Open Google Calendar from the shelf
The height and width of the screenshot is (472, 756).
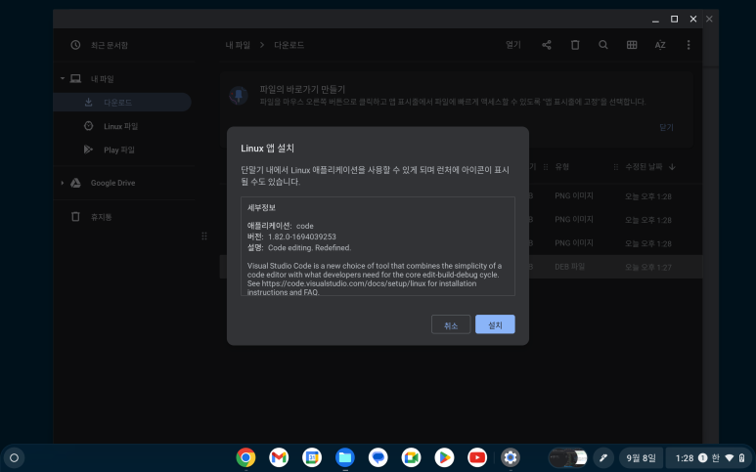click(x=312, y=457)
